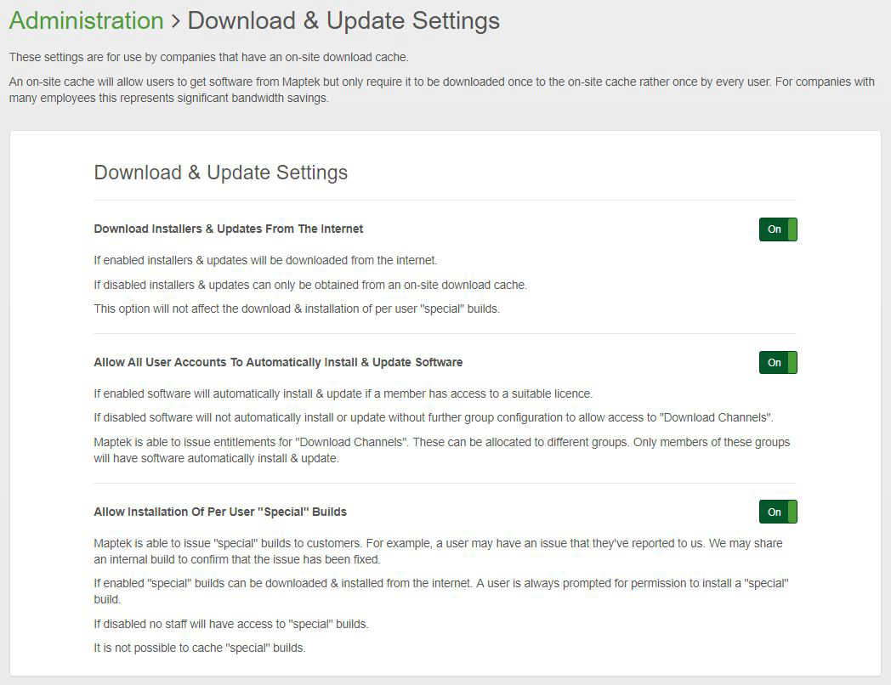The height and width of the screenshot is (685, 891).
Task: Click the "This option will not affect" note
Action: (x=297, y=309)
